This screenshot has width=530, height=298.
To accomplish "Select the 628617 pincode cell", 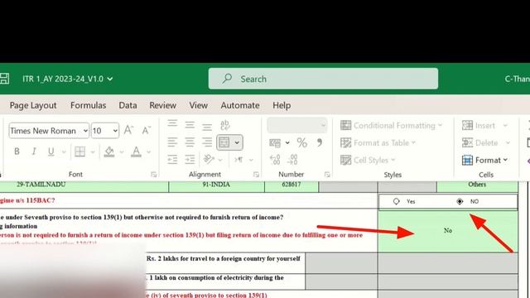I will point(291,186).
